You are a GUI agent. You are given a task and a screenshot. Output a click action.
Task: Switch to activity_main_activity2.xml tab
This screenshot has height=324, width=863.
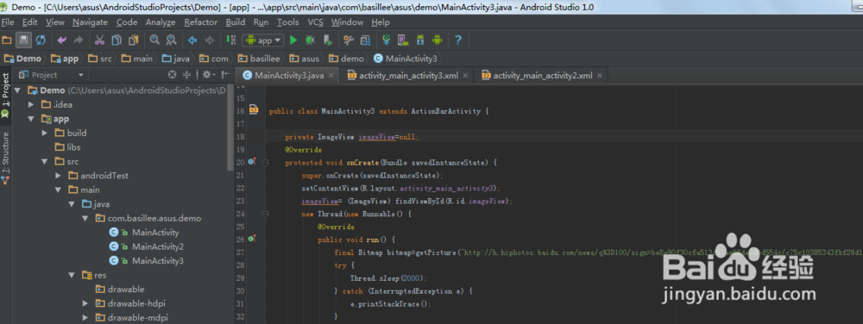[542, 76]
